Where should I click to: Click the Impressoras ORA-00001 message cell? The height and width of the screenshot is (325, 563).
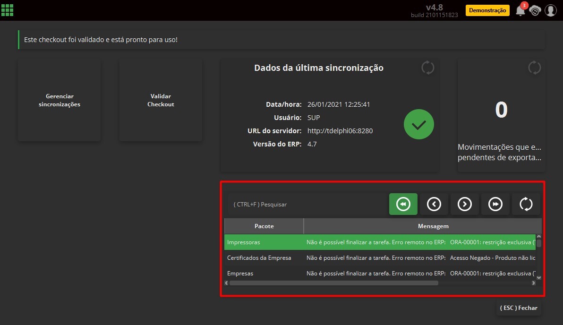tap(421, 242)
